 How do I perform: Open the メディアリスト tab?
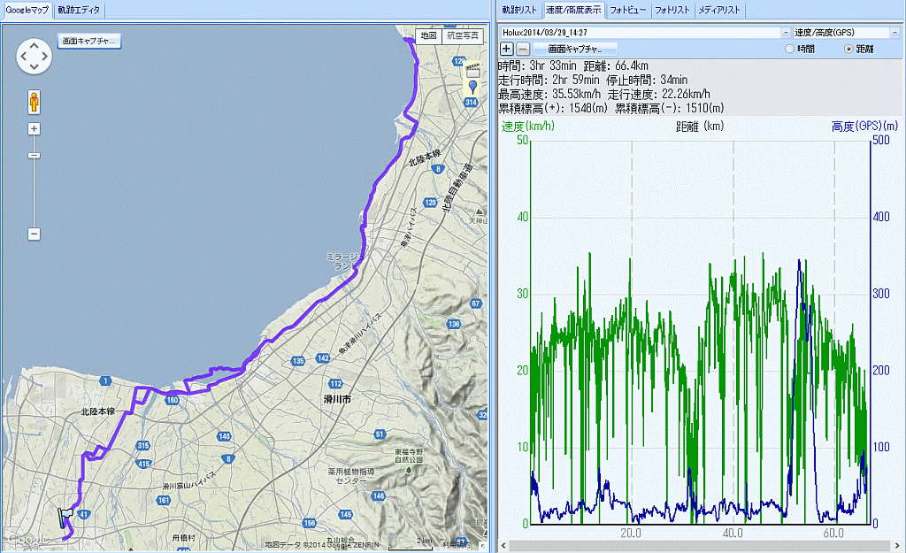click(x=720, y=11)
